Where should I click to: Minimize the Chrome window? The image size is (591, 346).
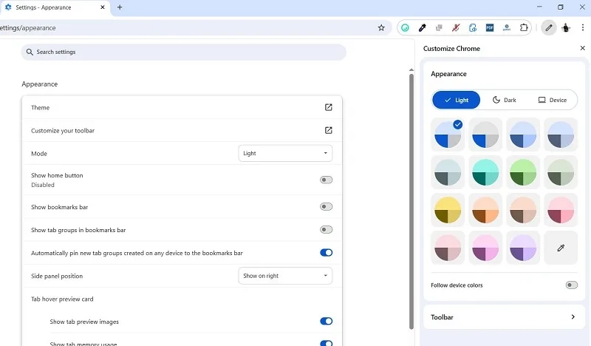pos(539,7)
